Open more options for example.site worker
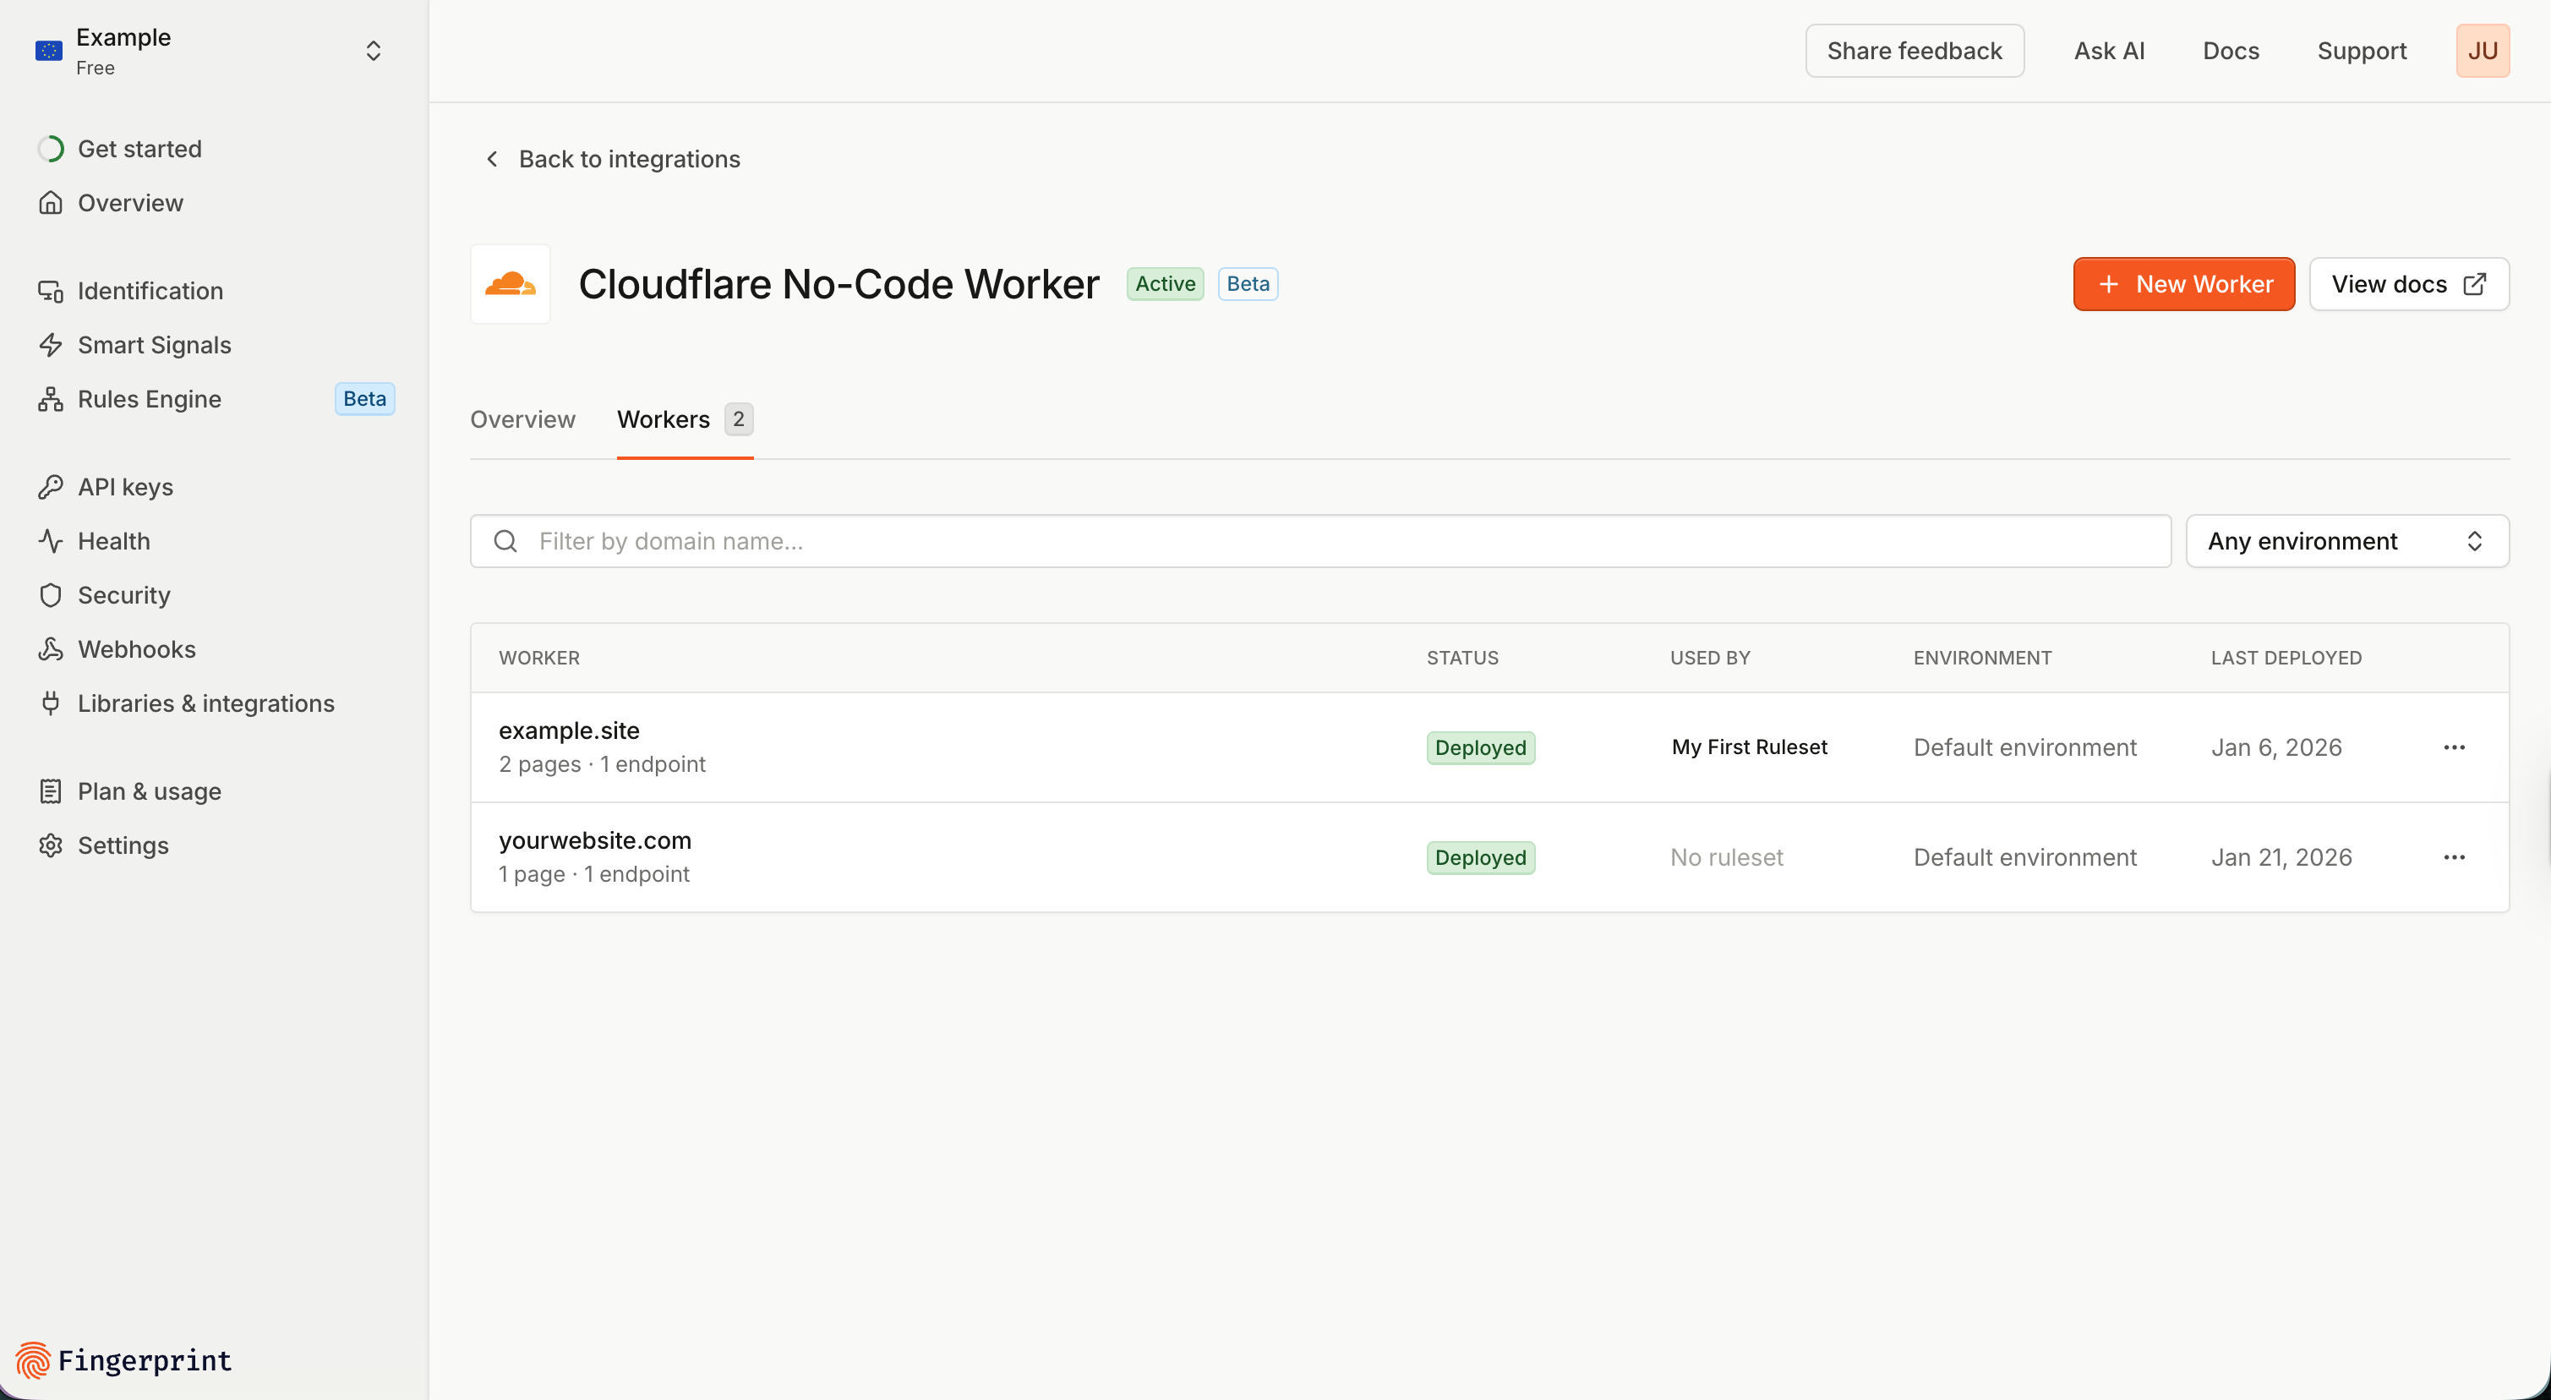This screenshot has width=2551, height=1400. (2453, 747)
